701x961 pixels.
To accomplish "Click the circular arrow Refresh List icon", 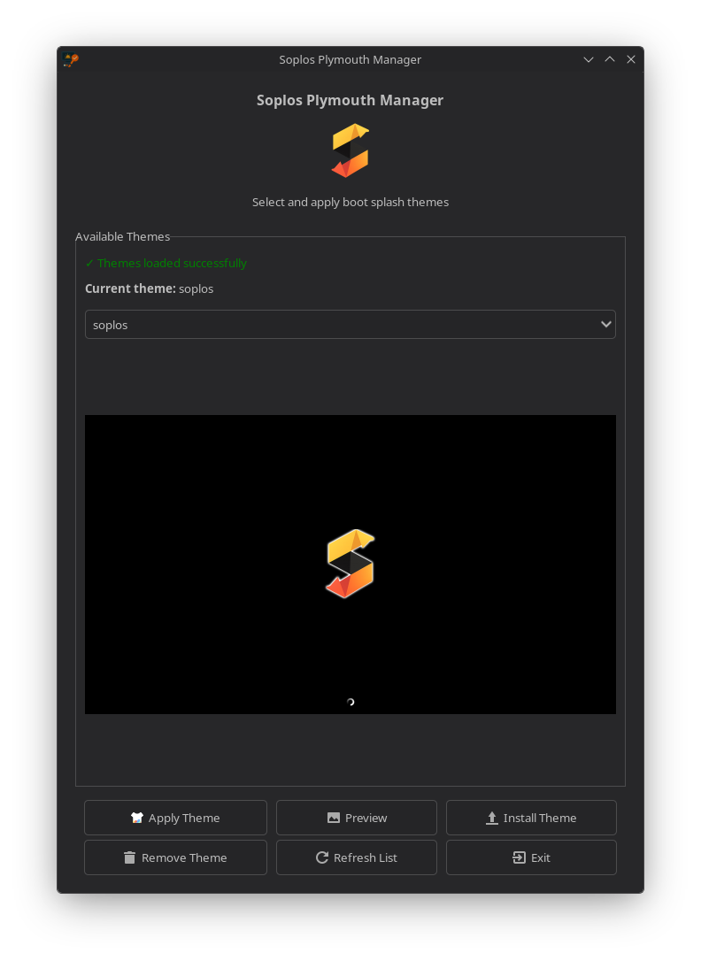I will click(x=322, y=857).
